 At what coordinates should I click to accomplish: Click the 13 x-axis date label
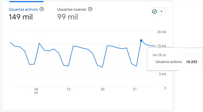pyautogui.click(x=69, y=89)
